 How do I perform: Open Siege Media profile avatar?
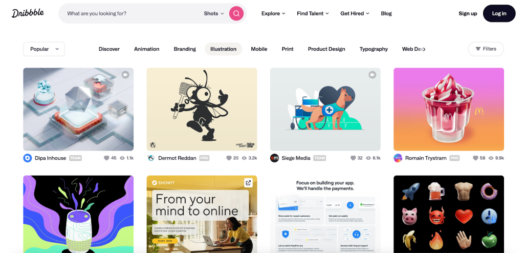tap(274, 158)
